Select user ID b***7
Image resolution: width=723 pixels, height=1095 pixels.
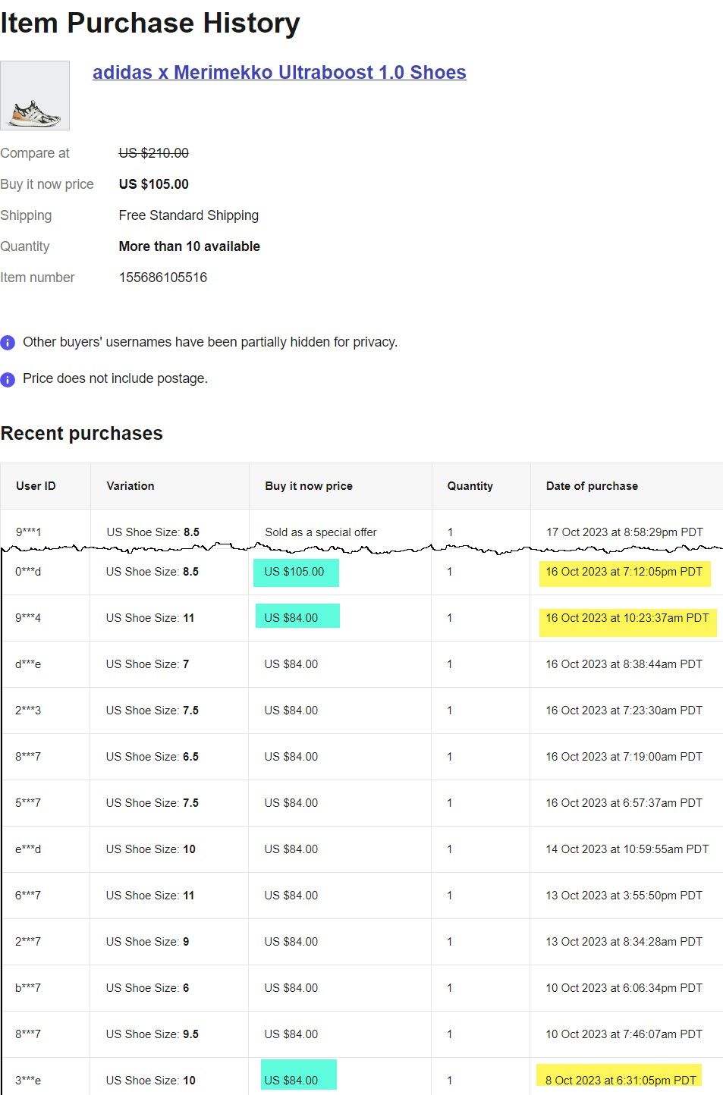point(28,988)
